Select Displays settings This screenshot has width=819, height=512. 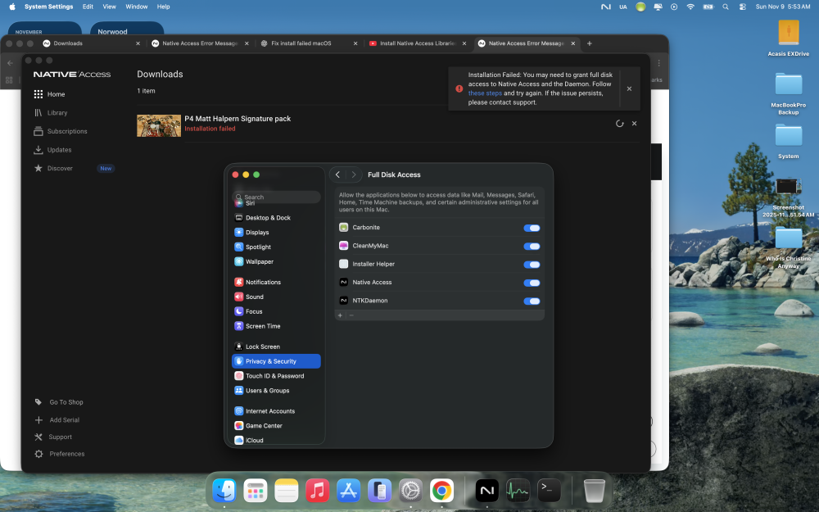click(276, 233)
